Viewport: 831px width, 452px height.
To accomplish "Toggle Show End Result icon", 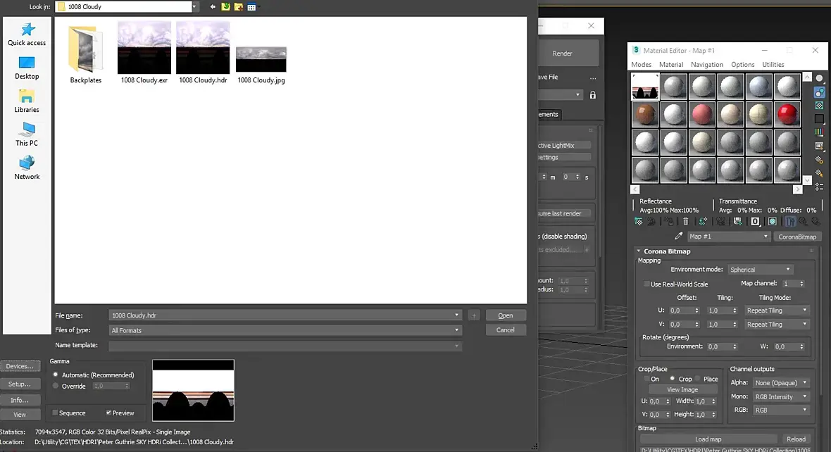I will 790,222.
